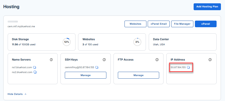Manage FTP Access
The width and height of the screenshot is (225, 101).
pos(139,75)
